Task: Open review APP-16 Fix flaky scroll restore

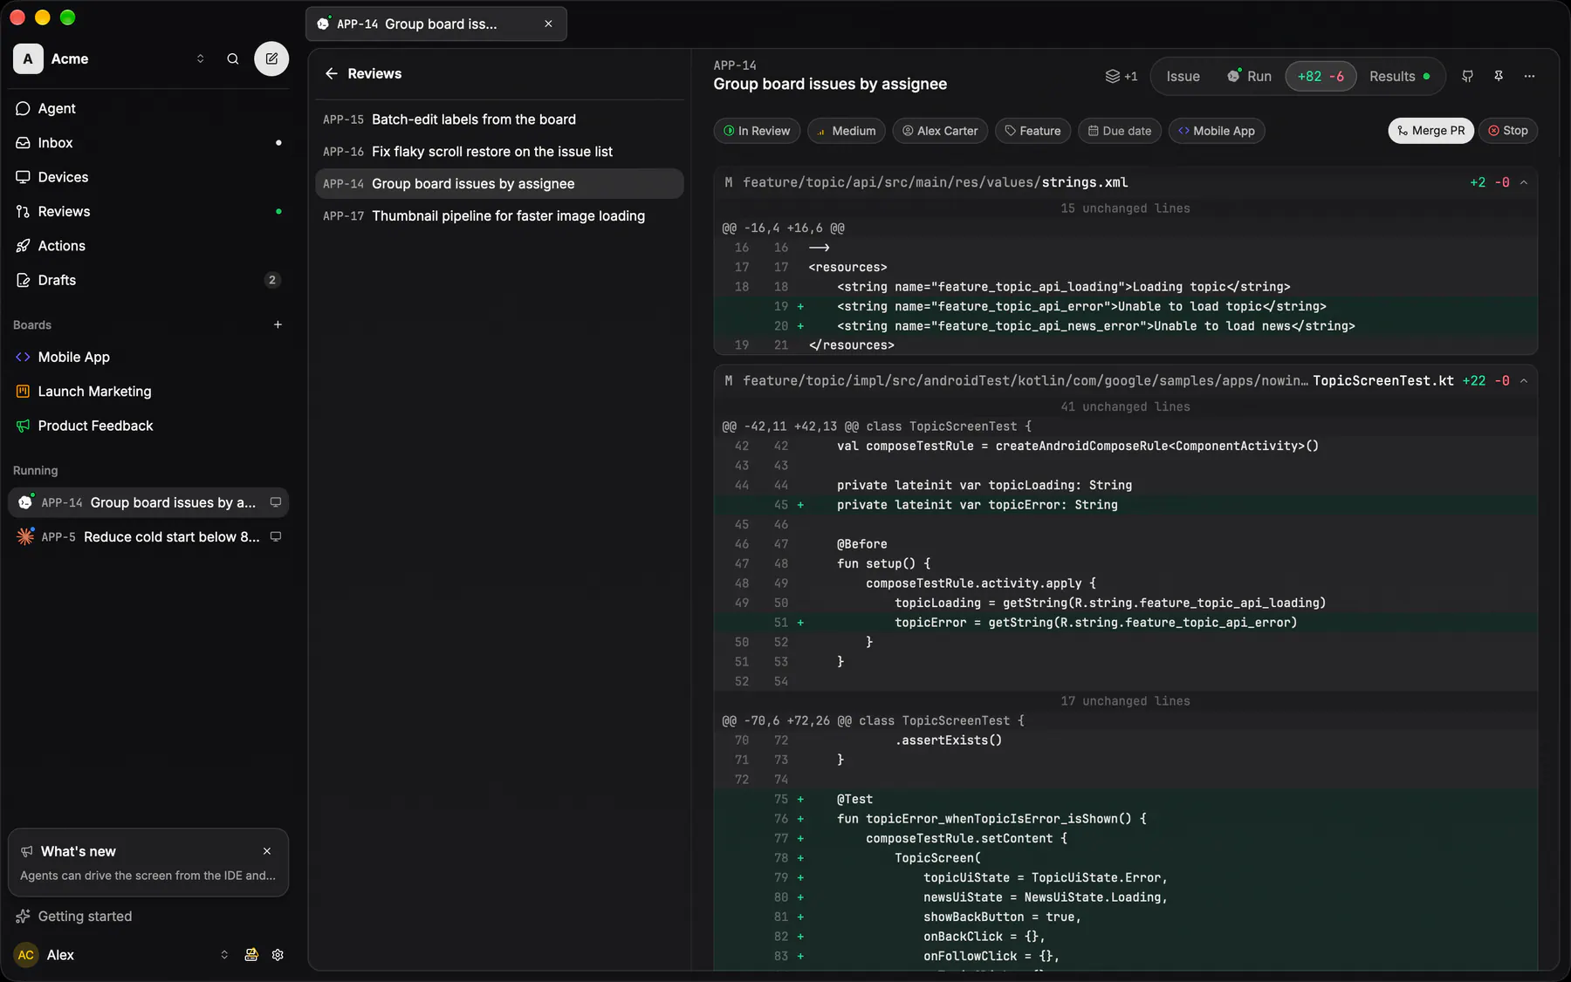Action: pyautogui.click(x=499, y=152)
